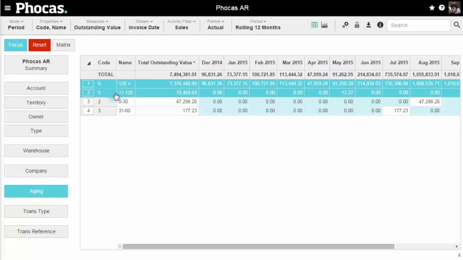The width and height of the screenshot is (463, 260).
Task: Click the Jan 2015 column header
Action: tap(238, 63)
